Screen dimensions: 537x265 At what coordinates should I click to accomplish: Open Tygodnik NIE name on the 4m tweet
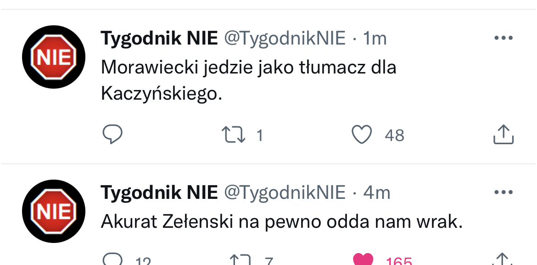(159, 193)
